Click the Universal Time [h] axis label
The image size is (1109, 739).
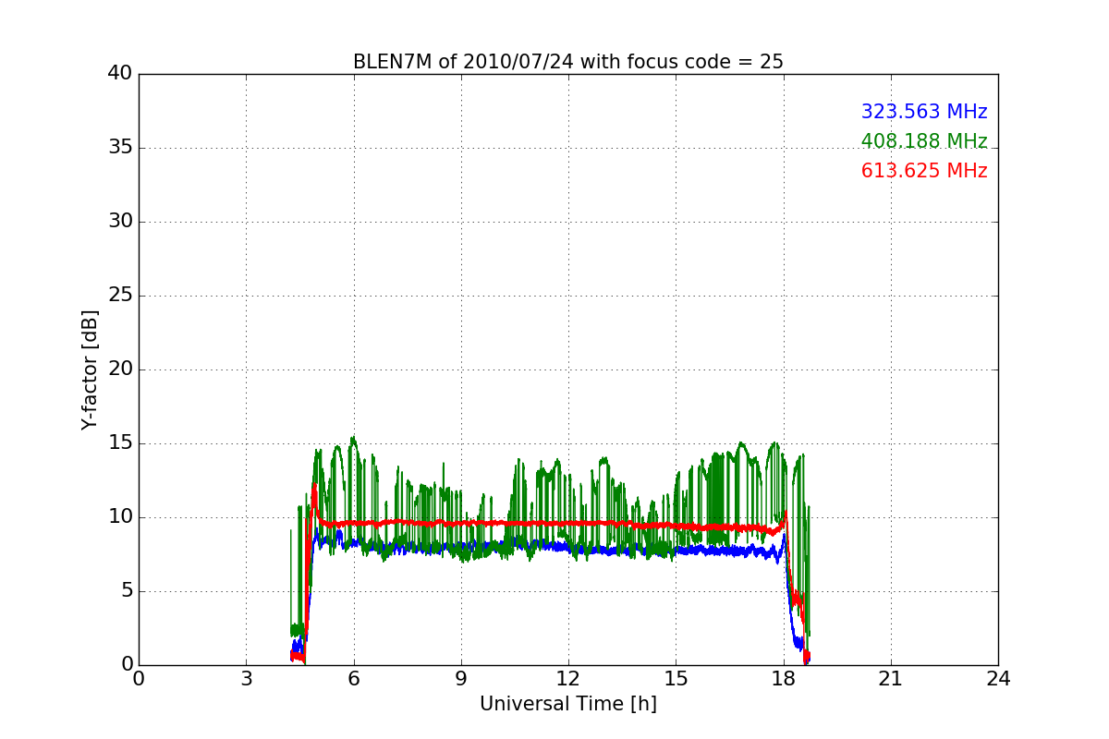[568, 704]
